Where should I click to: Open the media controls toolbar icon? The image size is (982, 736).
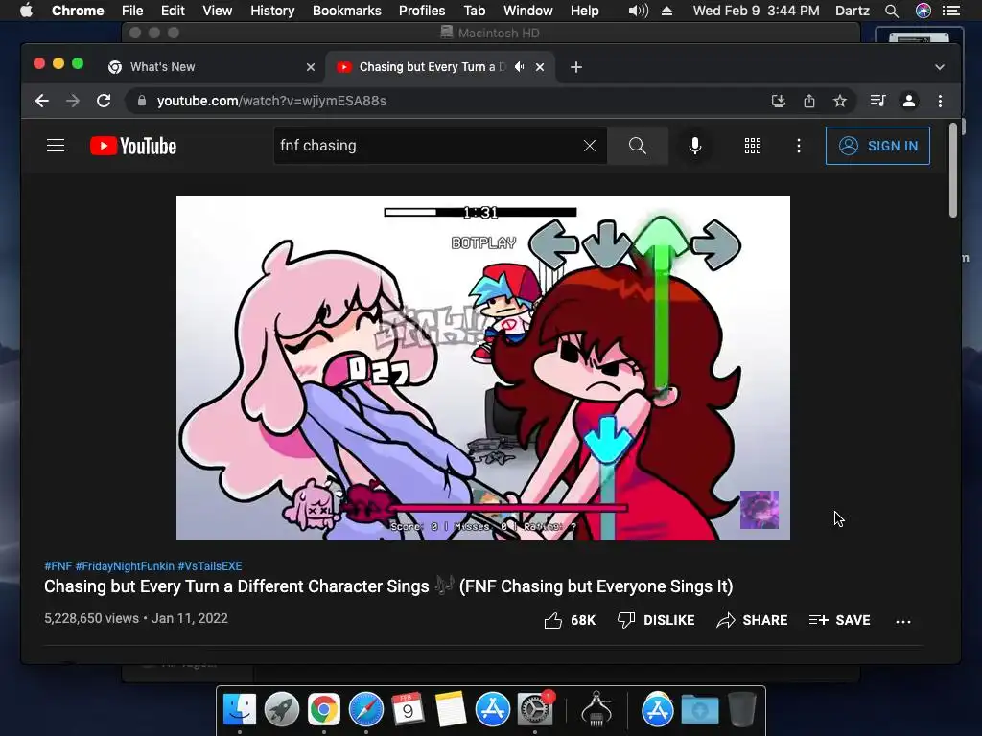pyautogui.click(x=878, y=101)
